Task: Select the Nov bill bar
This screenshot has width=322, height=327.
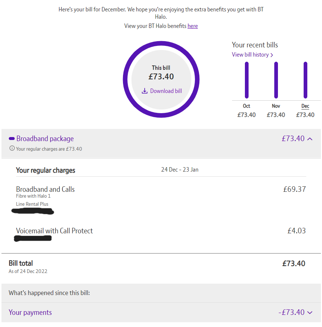Action: (276, 80)
